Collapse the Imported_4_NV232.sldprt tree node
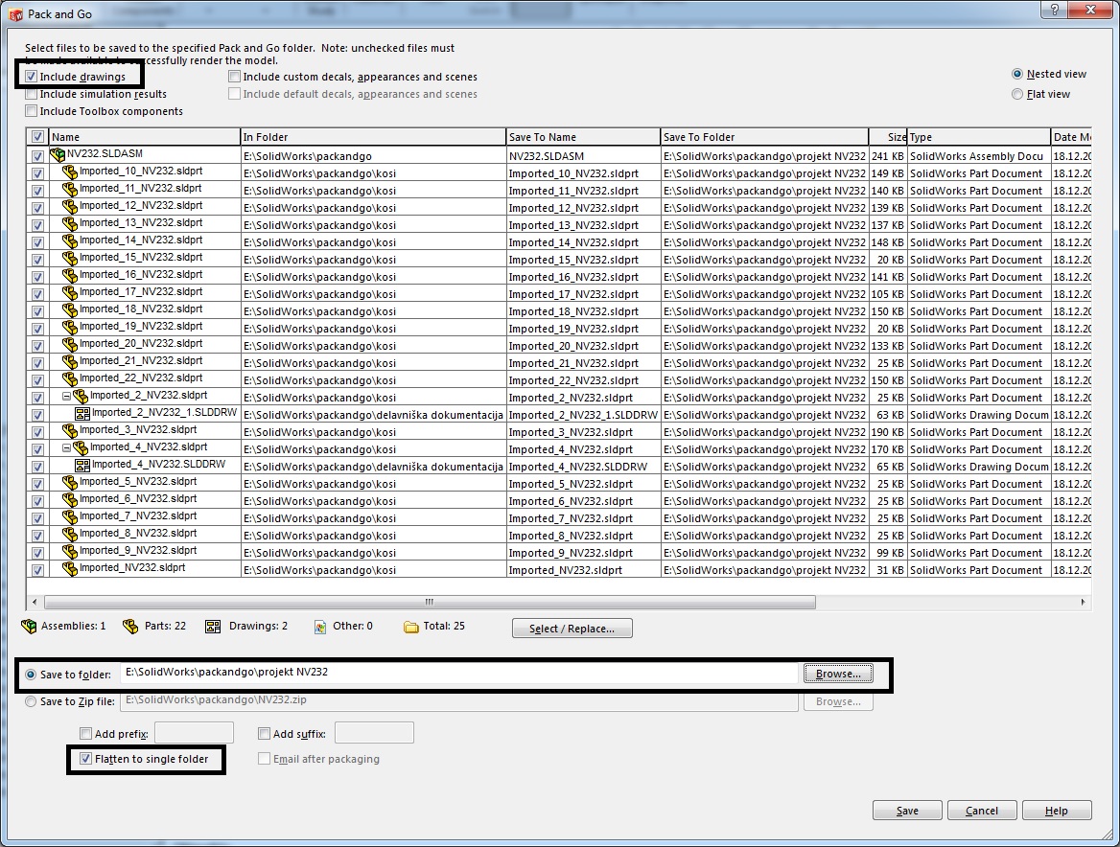Screen dimensions: 1120x847 pyautogui.click(x=67, y=448)
